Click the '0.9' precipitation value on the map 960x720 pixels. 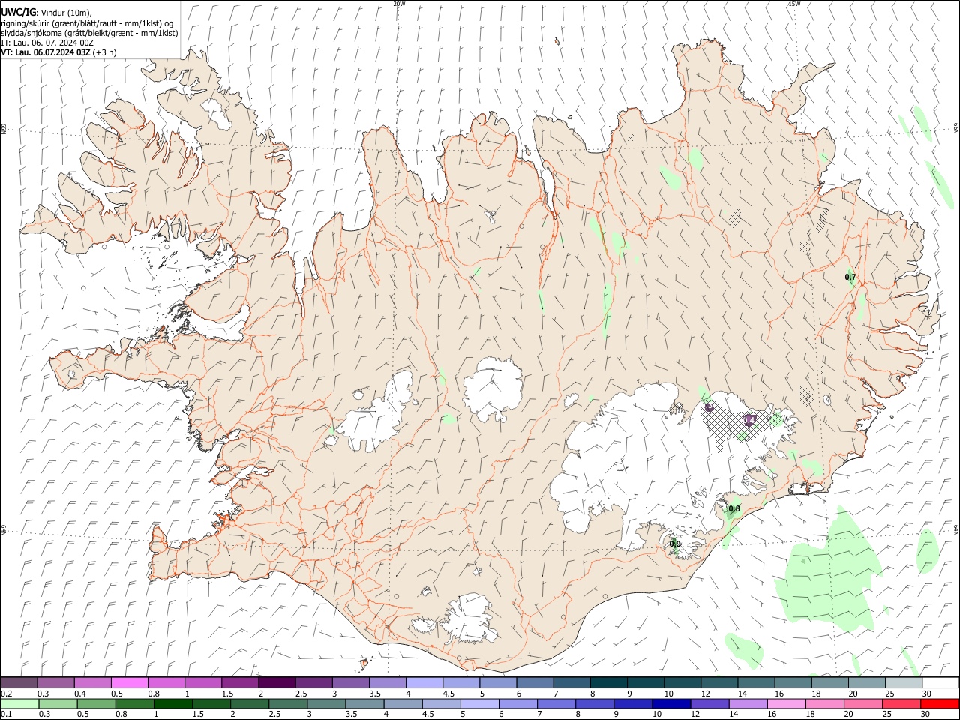coord(675,544)
